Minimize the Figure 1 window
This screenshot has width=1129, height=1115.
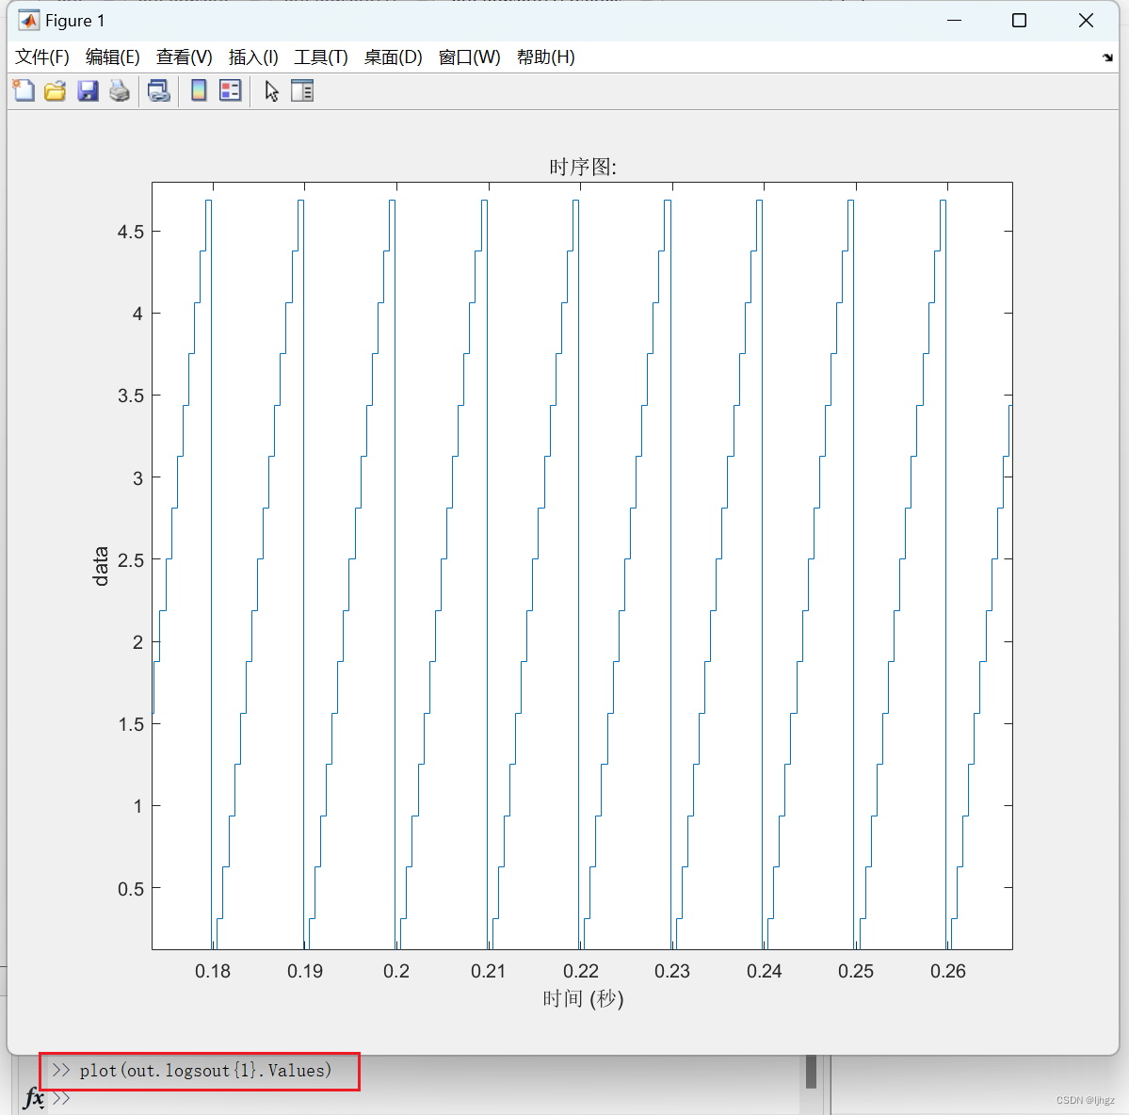coord(954,20)
